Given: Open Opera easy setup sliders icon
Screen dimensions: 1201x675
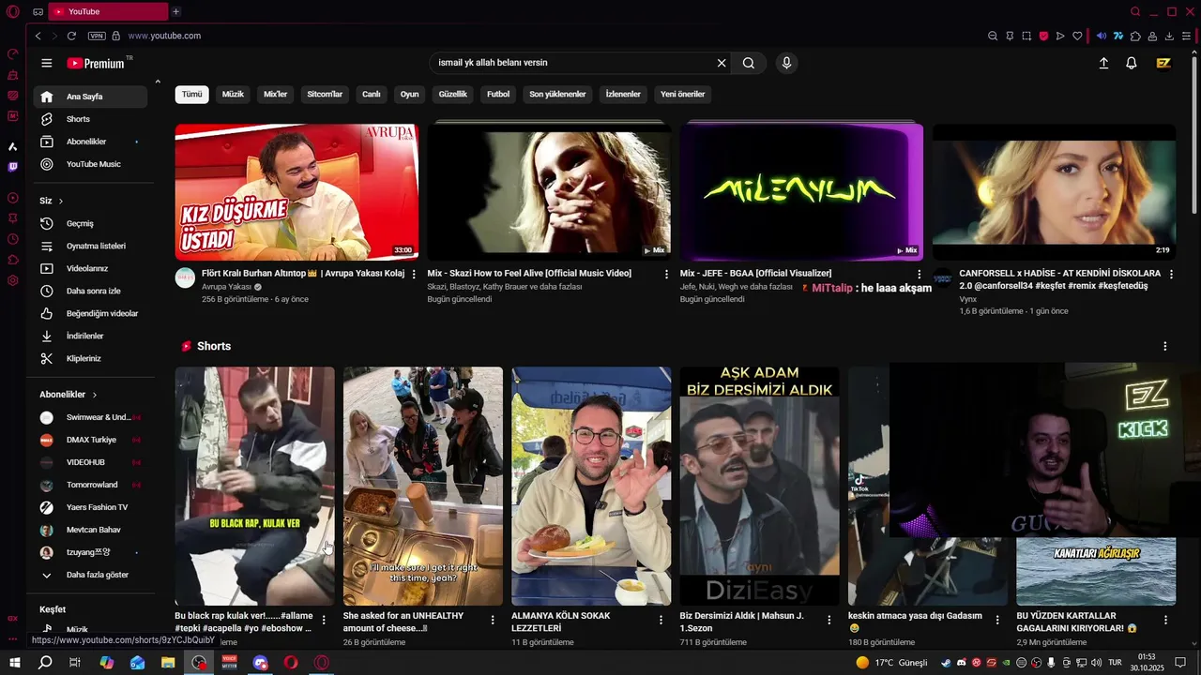Looking at the screenshot, I should click(1186, 36).
